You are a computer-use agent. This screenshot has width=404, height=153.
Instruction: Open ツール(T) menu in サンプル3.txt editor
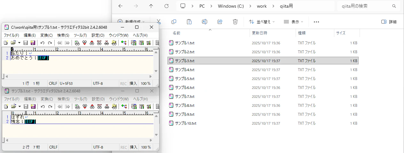[x=80, y=99]
